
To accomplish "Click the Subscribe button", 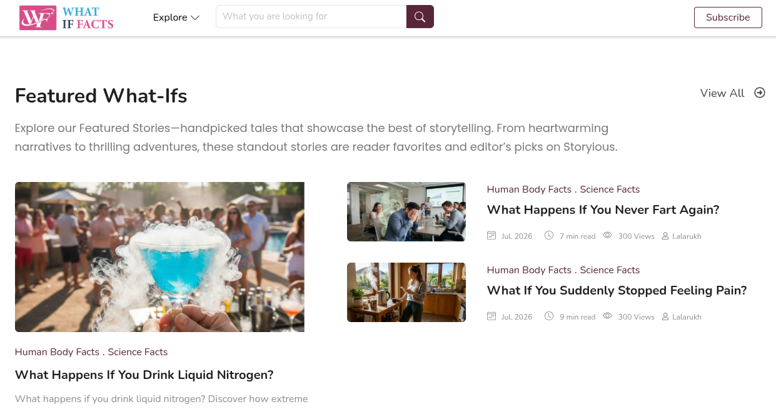I will (x=728, y=18).
